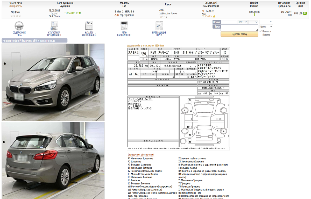Image resolution: width=311 pixels, height=199 pixels.
Task: Click the 10 000 ¥ starting price
Action: pyautogui.click(x=286, y=12)
